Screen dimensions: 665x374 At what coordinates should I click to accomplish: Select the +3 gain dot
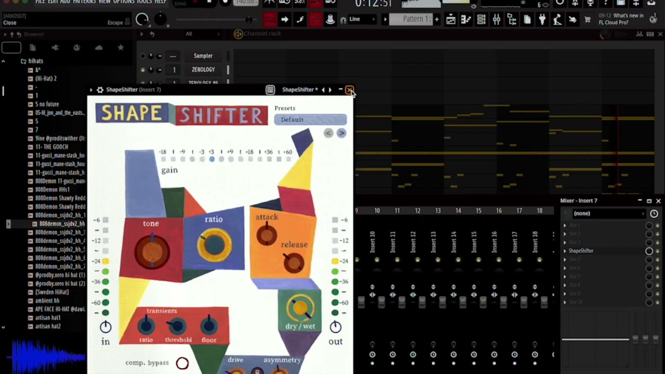point(211,159)
